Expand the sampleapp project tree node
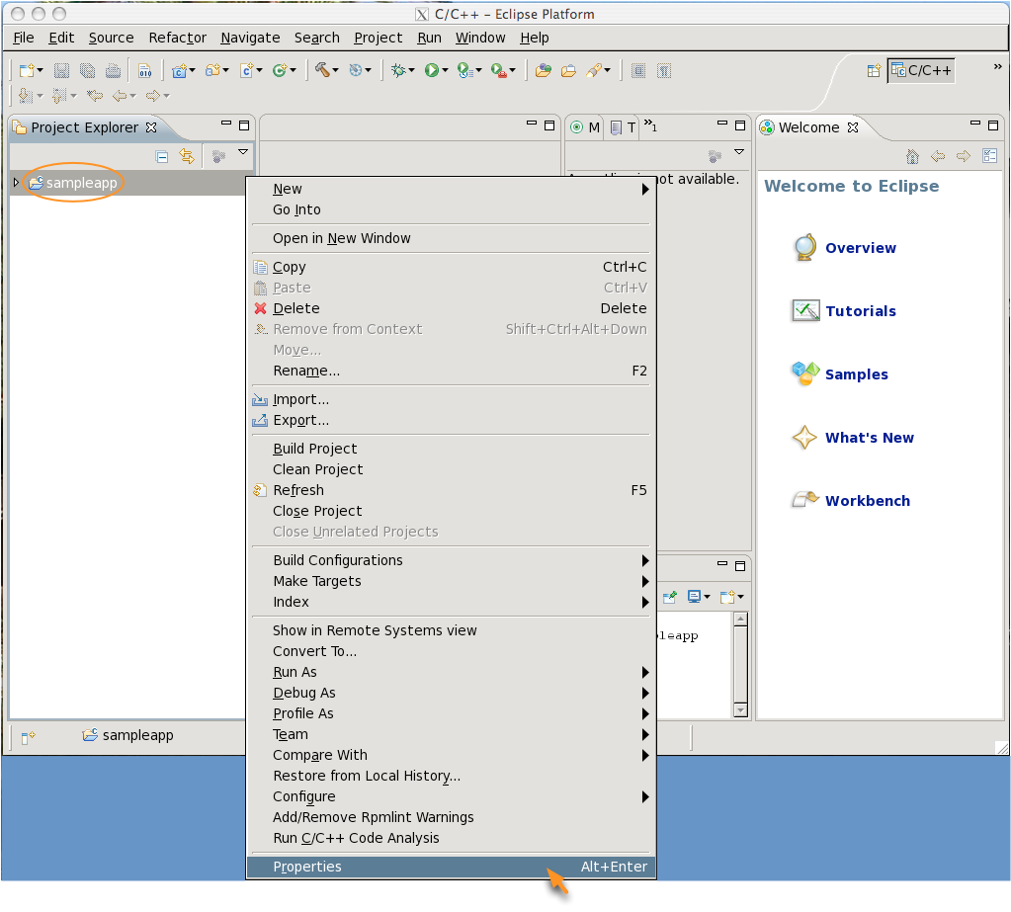This screenshot has height=912, width=1011. [x=16, y=183]
